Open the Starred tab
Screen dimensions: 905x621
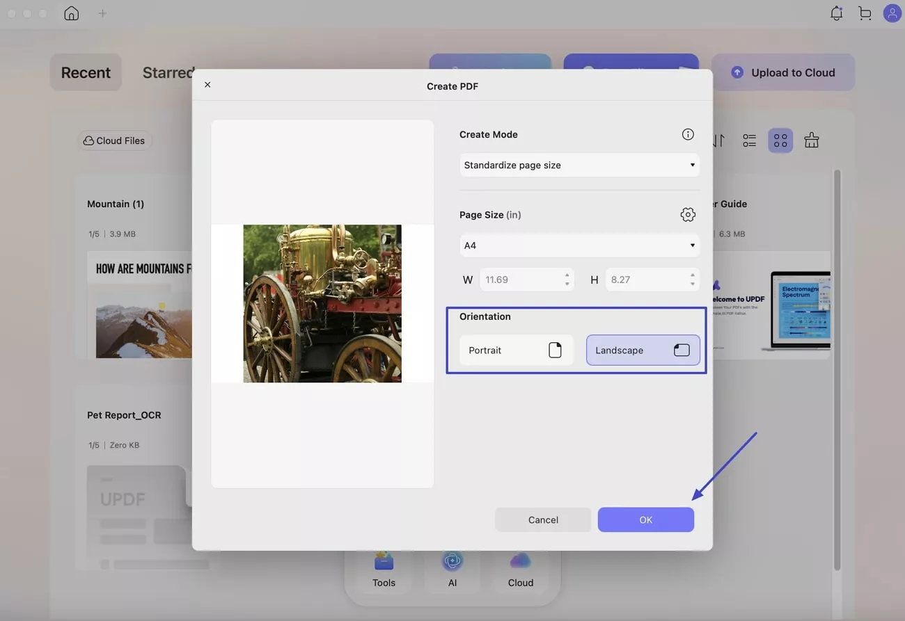[168, 72]
